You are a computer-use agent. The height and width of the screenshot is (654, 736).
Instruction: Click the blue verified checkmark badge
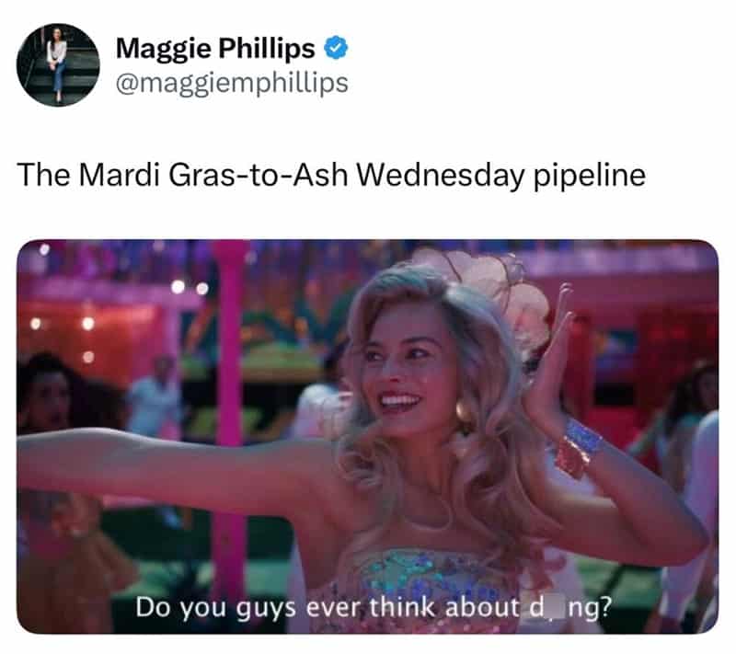[336, 49]
